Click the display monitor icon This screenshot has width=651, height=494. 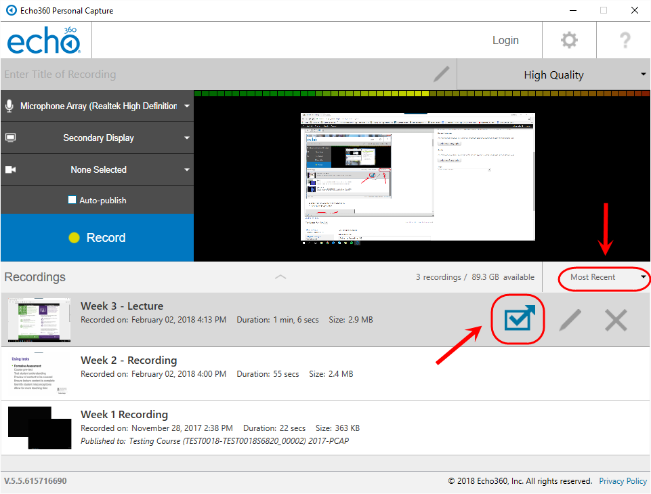pyautogui.click(x=10, y=138)
